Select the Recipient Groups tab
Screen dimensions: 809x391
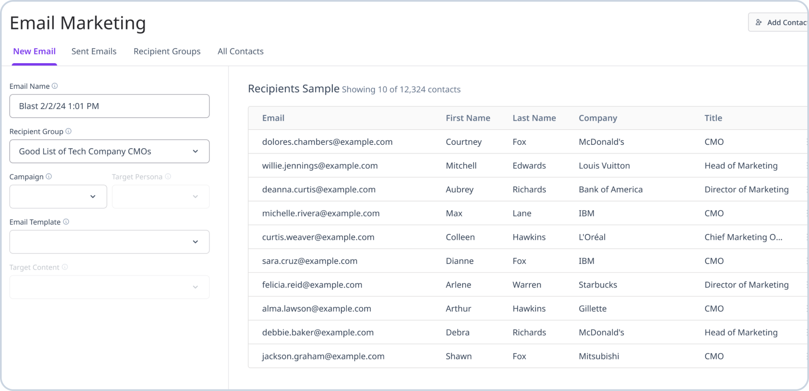167,51
